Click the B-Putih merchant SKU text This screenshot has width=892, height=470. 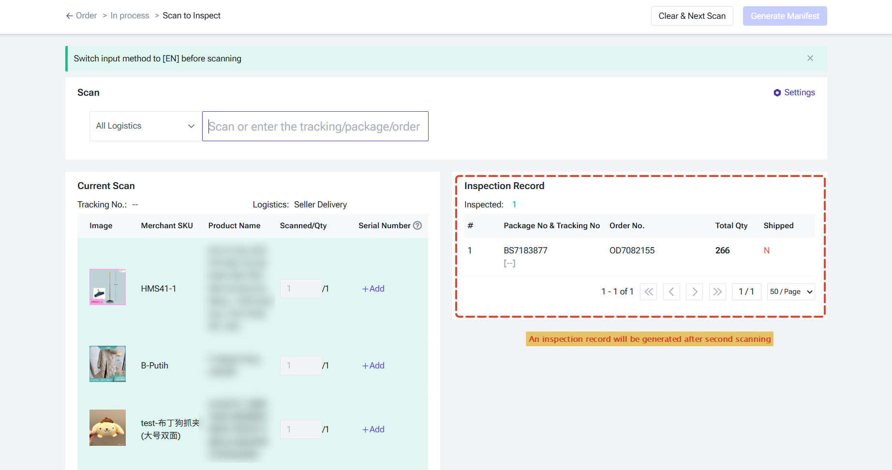click(x=155, y=366)
